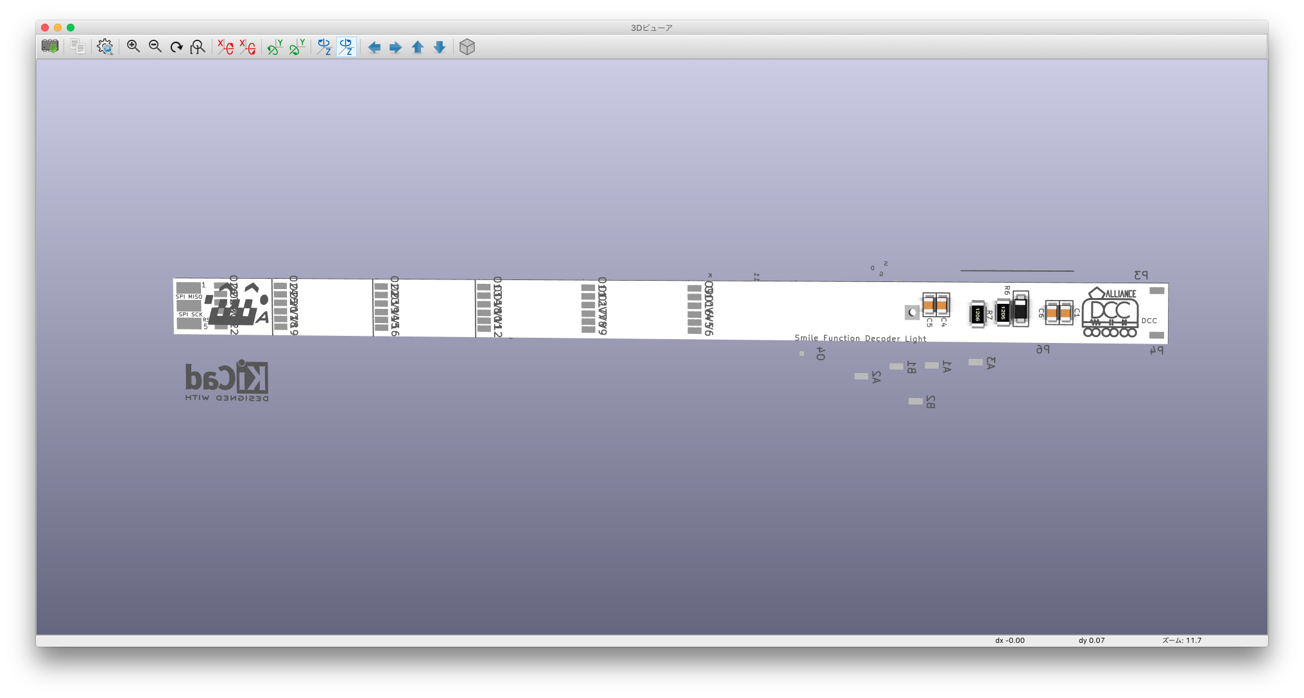Rotate Y counterclockwise with second green icon

(x=296, y=47)
